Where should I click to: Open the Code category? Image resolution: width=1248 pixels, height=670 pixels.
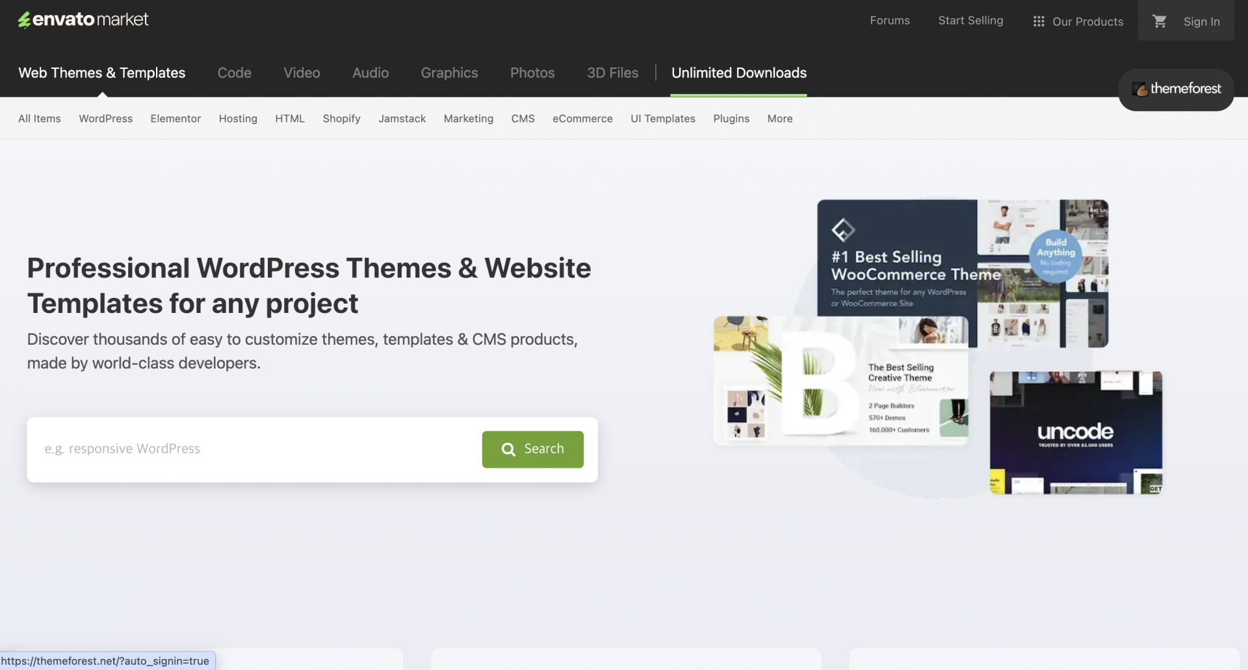(235, 73)
